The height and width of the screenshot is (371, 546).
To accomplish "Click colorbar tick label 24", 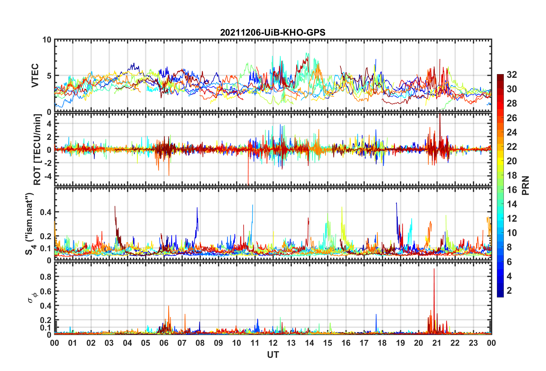I will [512, 132].
